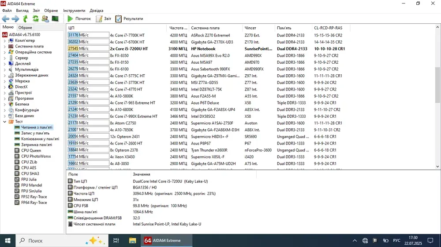Viewport: 441px width, 247px height.
Task: Open the monitor graph toolbar icon
Action: click(x=55, y=19)
